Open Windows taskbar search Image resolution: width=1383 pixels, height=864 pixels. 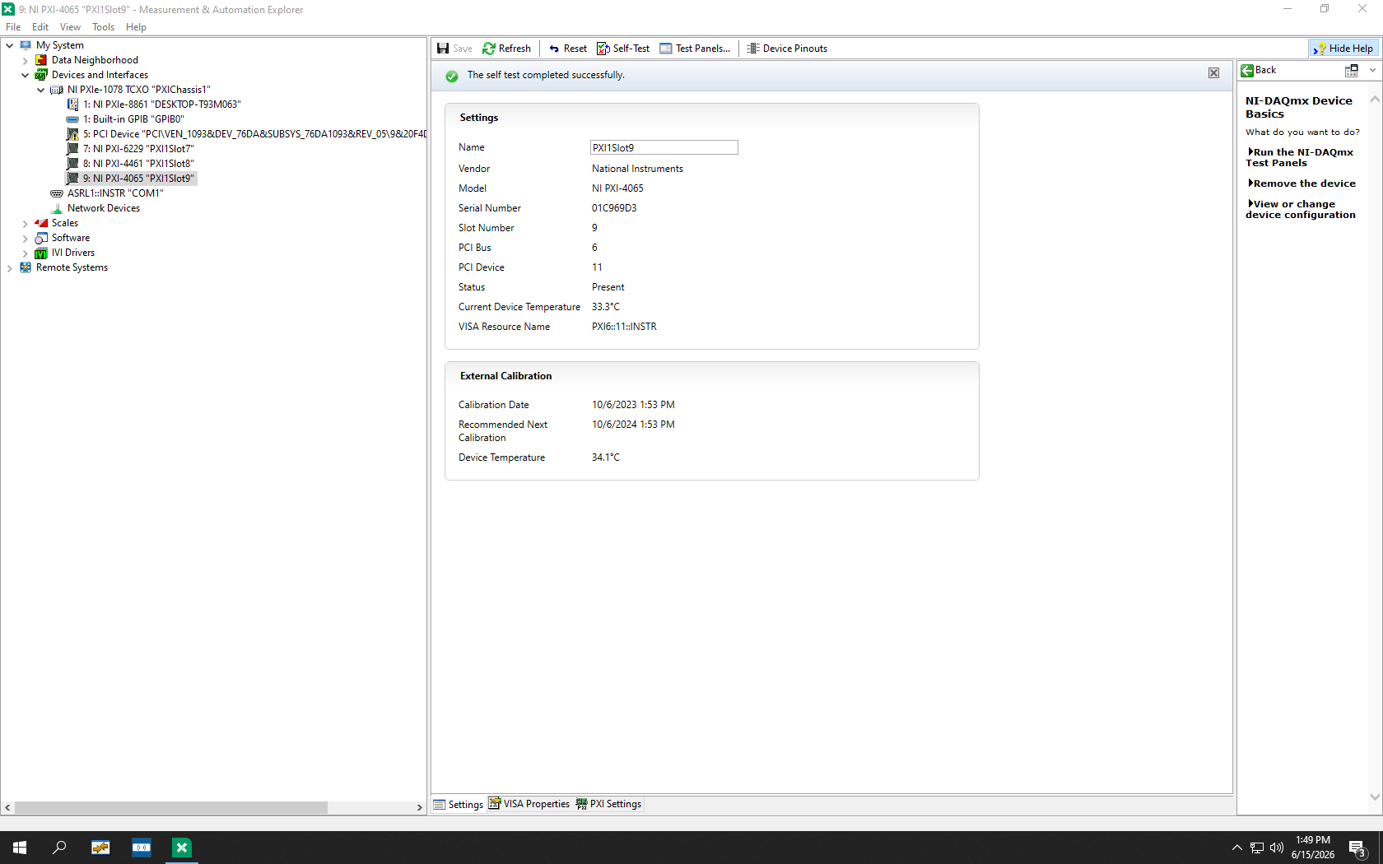(x=59, y=848)
